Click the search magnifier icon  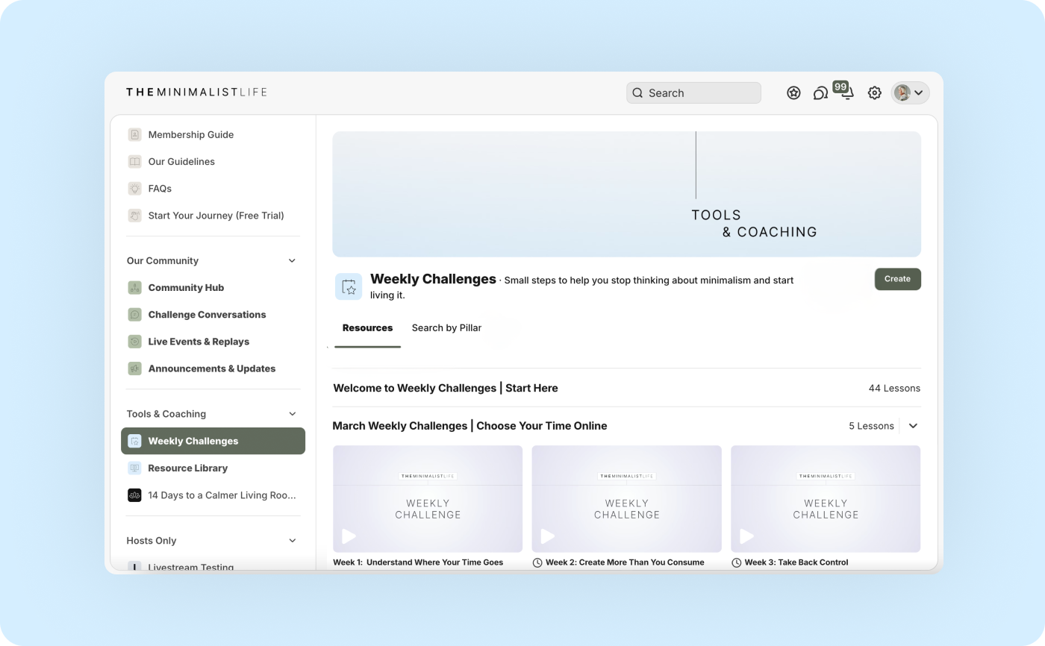point(637,93)
